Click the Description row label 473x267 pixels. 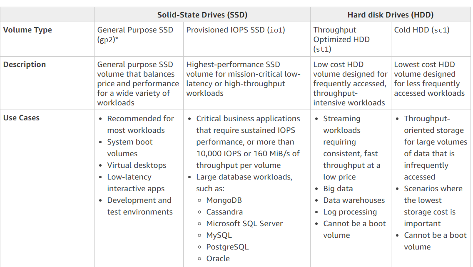25,65
